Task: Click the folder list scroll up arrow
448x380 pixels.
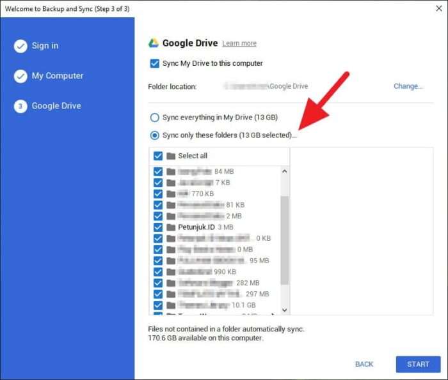Action: tap(284, 171)
